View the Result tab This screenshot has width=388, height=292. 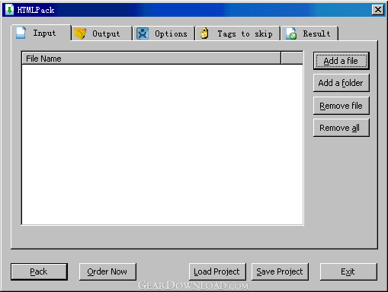coord(309,33)
